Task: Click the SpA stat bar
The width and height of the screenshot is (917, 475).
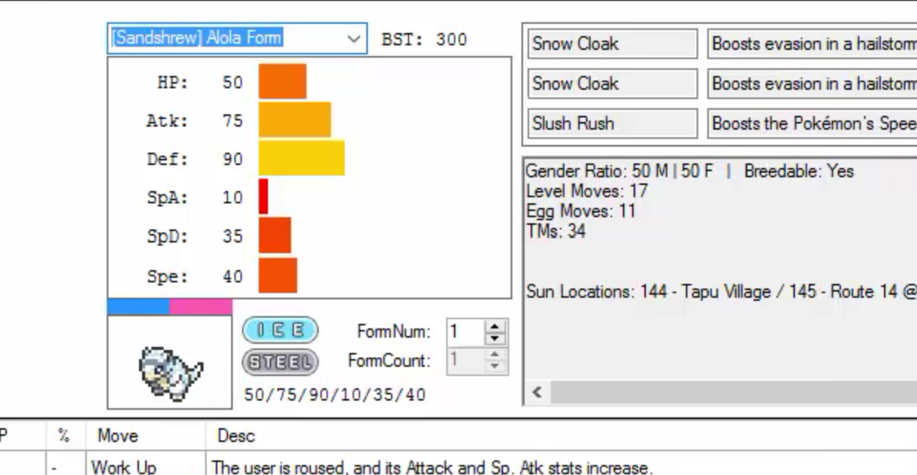Action: (x=263, y=196)
